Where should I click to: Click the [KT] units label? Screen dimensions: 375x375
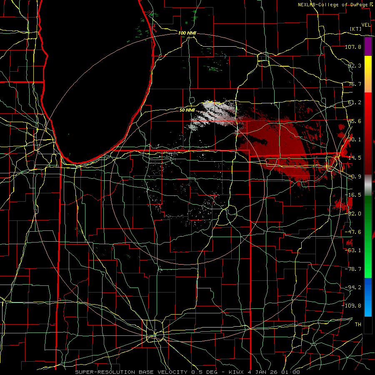click(x=356, y=29)
